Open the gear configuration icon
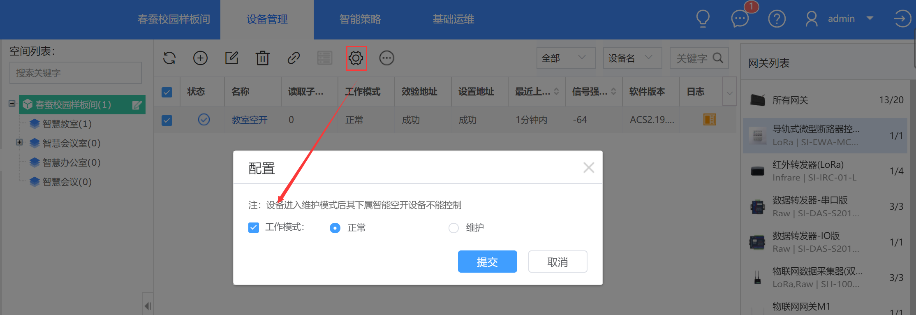The image size is (916, 315). pos(356,58)
